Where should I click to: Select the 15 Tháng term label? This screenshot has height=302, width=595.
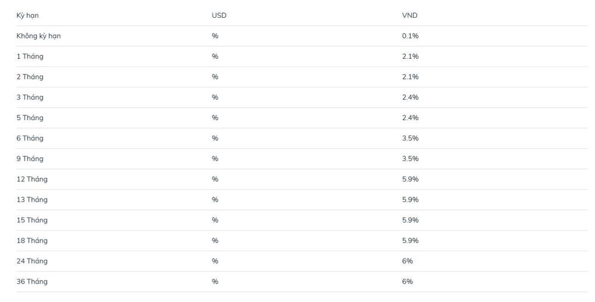(32, 220)
